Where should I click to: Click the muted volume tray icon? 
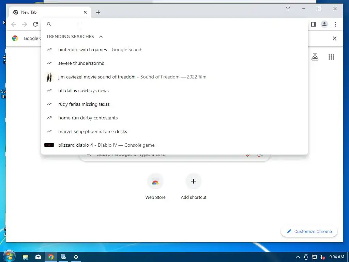(x=322, y=257)
